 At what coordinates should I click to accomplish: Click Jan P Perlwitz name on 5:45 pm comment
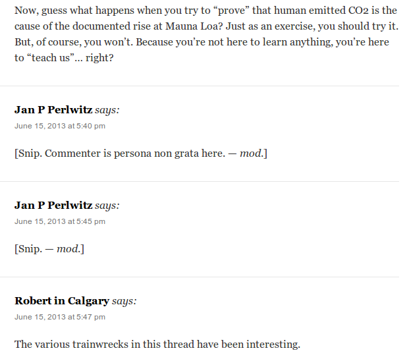tap(53, 206)
